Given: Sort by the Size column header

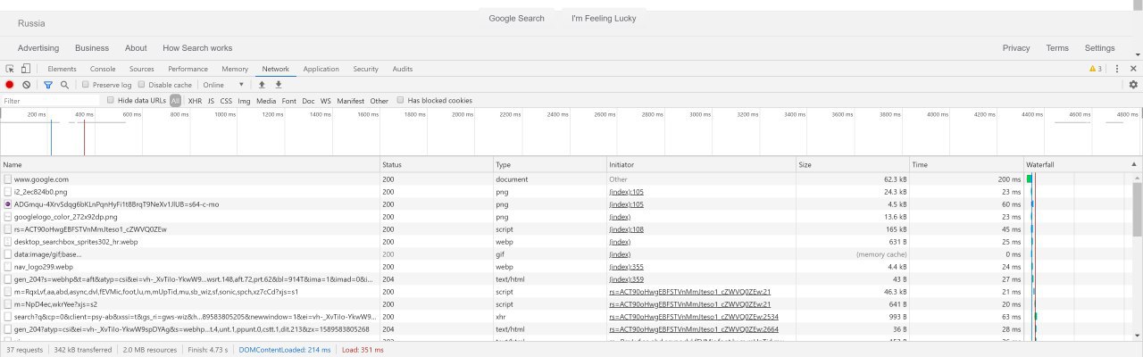Looking at the screenshot, I should (x=853, y=165).
